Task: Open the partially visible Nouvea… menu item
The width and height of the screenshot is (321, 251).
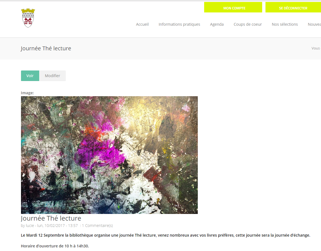Action: pyautogui.click(x=314, y=24)
